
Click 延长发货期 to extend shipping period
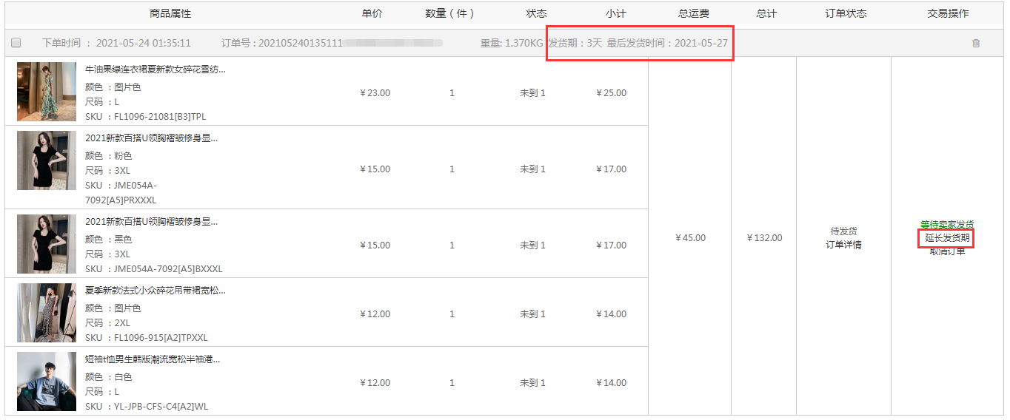point(947,238)
